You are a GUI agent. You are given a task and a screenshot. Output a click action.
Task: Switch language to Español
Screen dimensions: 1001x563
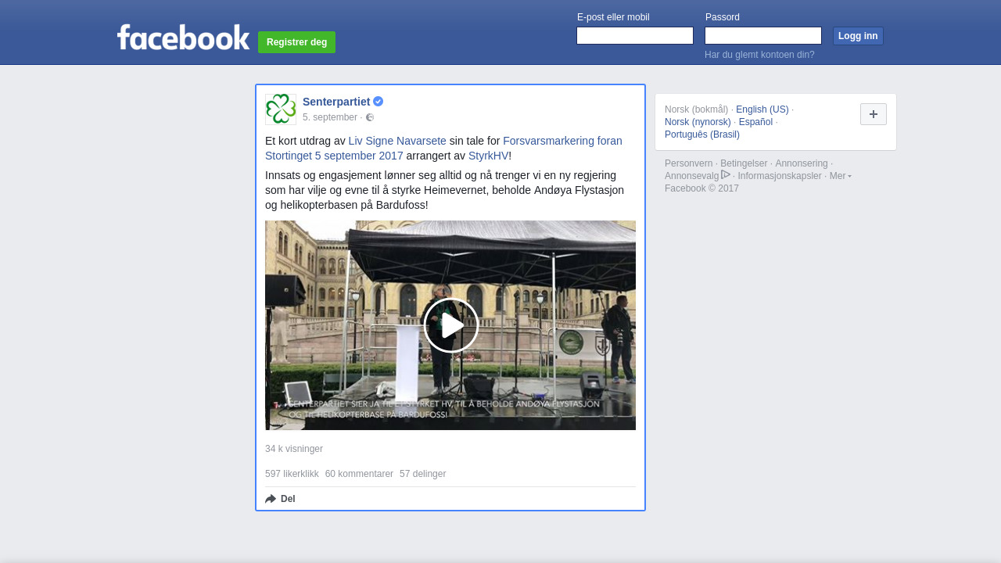pyautogui.click(x=755, y=122)
